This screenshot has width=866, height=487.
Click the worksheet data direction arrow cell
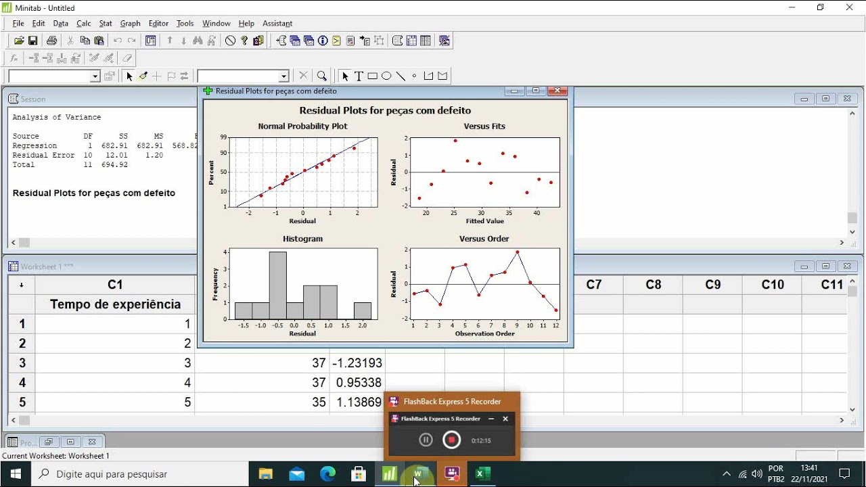tap(21, 285)
